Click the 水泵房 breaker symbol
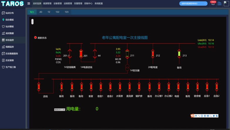Viewport: 230px width, 130px height. point(120,87)
